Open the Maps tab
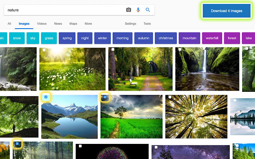This screenshot has width=255, height=159. (x=73, y=23)
